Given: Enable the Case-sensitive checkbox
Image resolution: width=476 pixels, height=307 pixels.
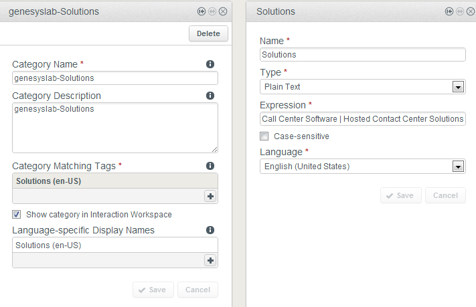Looking at the screenshot, I should (x=265, y=136).
